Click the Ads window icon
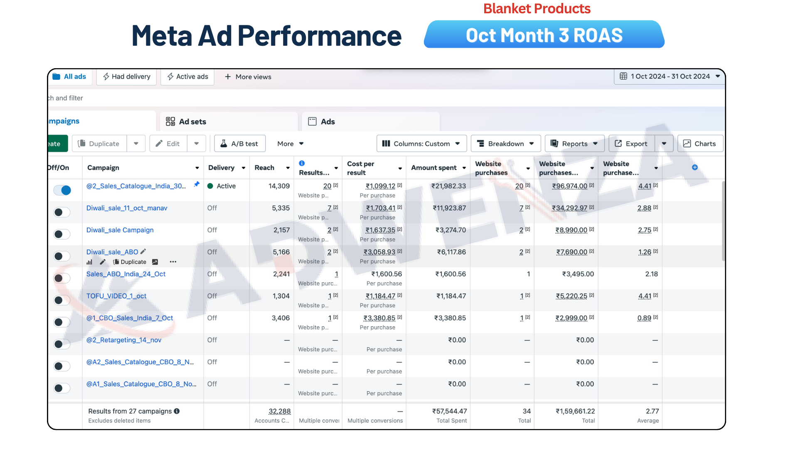 tap(312, 121)
